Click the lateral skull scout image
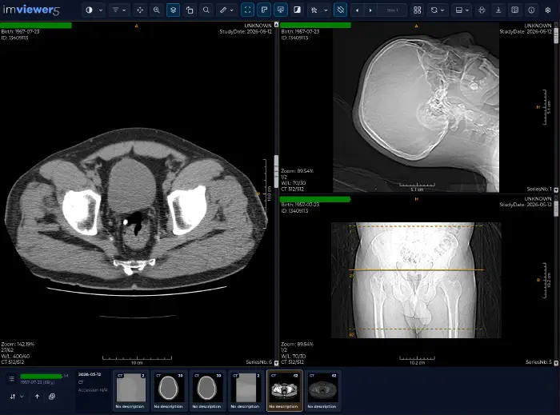The height and width of the screenshot is (415, 560). [x=416, y=109]
